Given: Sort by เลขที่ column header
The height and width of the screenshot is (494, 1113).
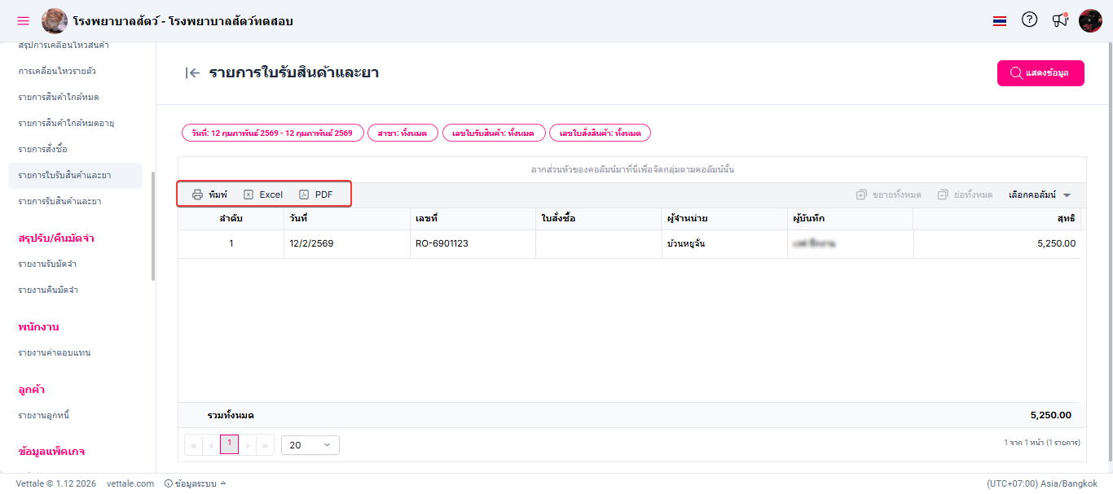Looking at the screenshot, I should coord(473,219).
